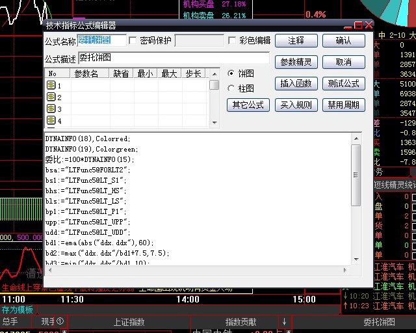
Task: Open 插入函数 dialog
Action: click(x=296, y=84)
